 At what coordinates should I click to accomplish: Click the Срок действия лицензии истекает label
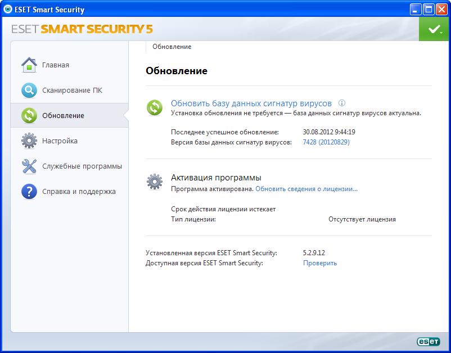pos(223,209)
